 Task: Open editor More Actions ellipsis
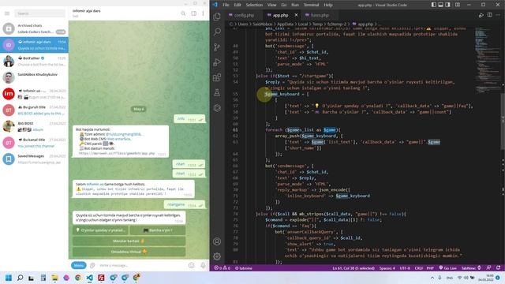(498, 15)
